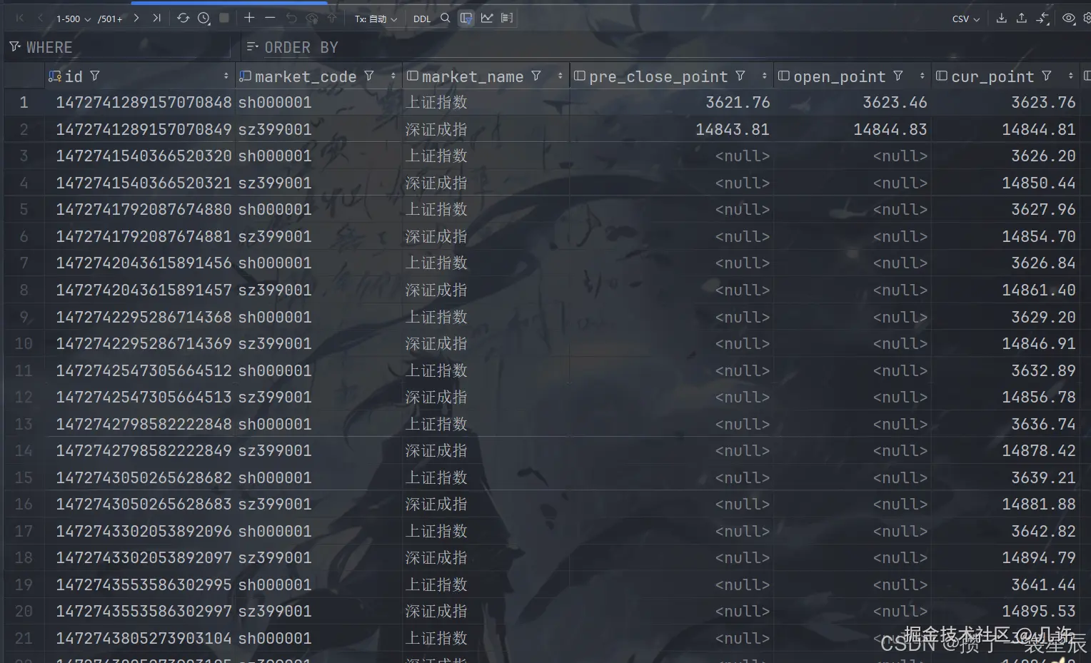
Task: Select row number 1
Action: [x=24, y=103]
